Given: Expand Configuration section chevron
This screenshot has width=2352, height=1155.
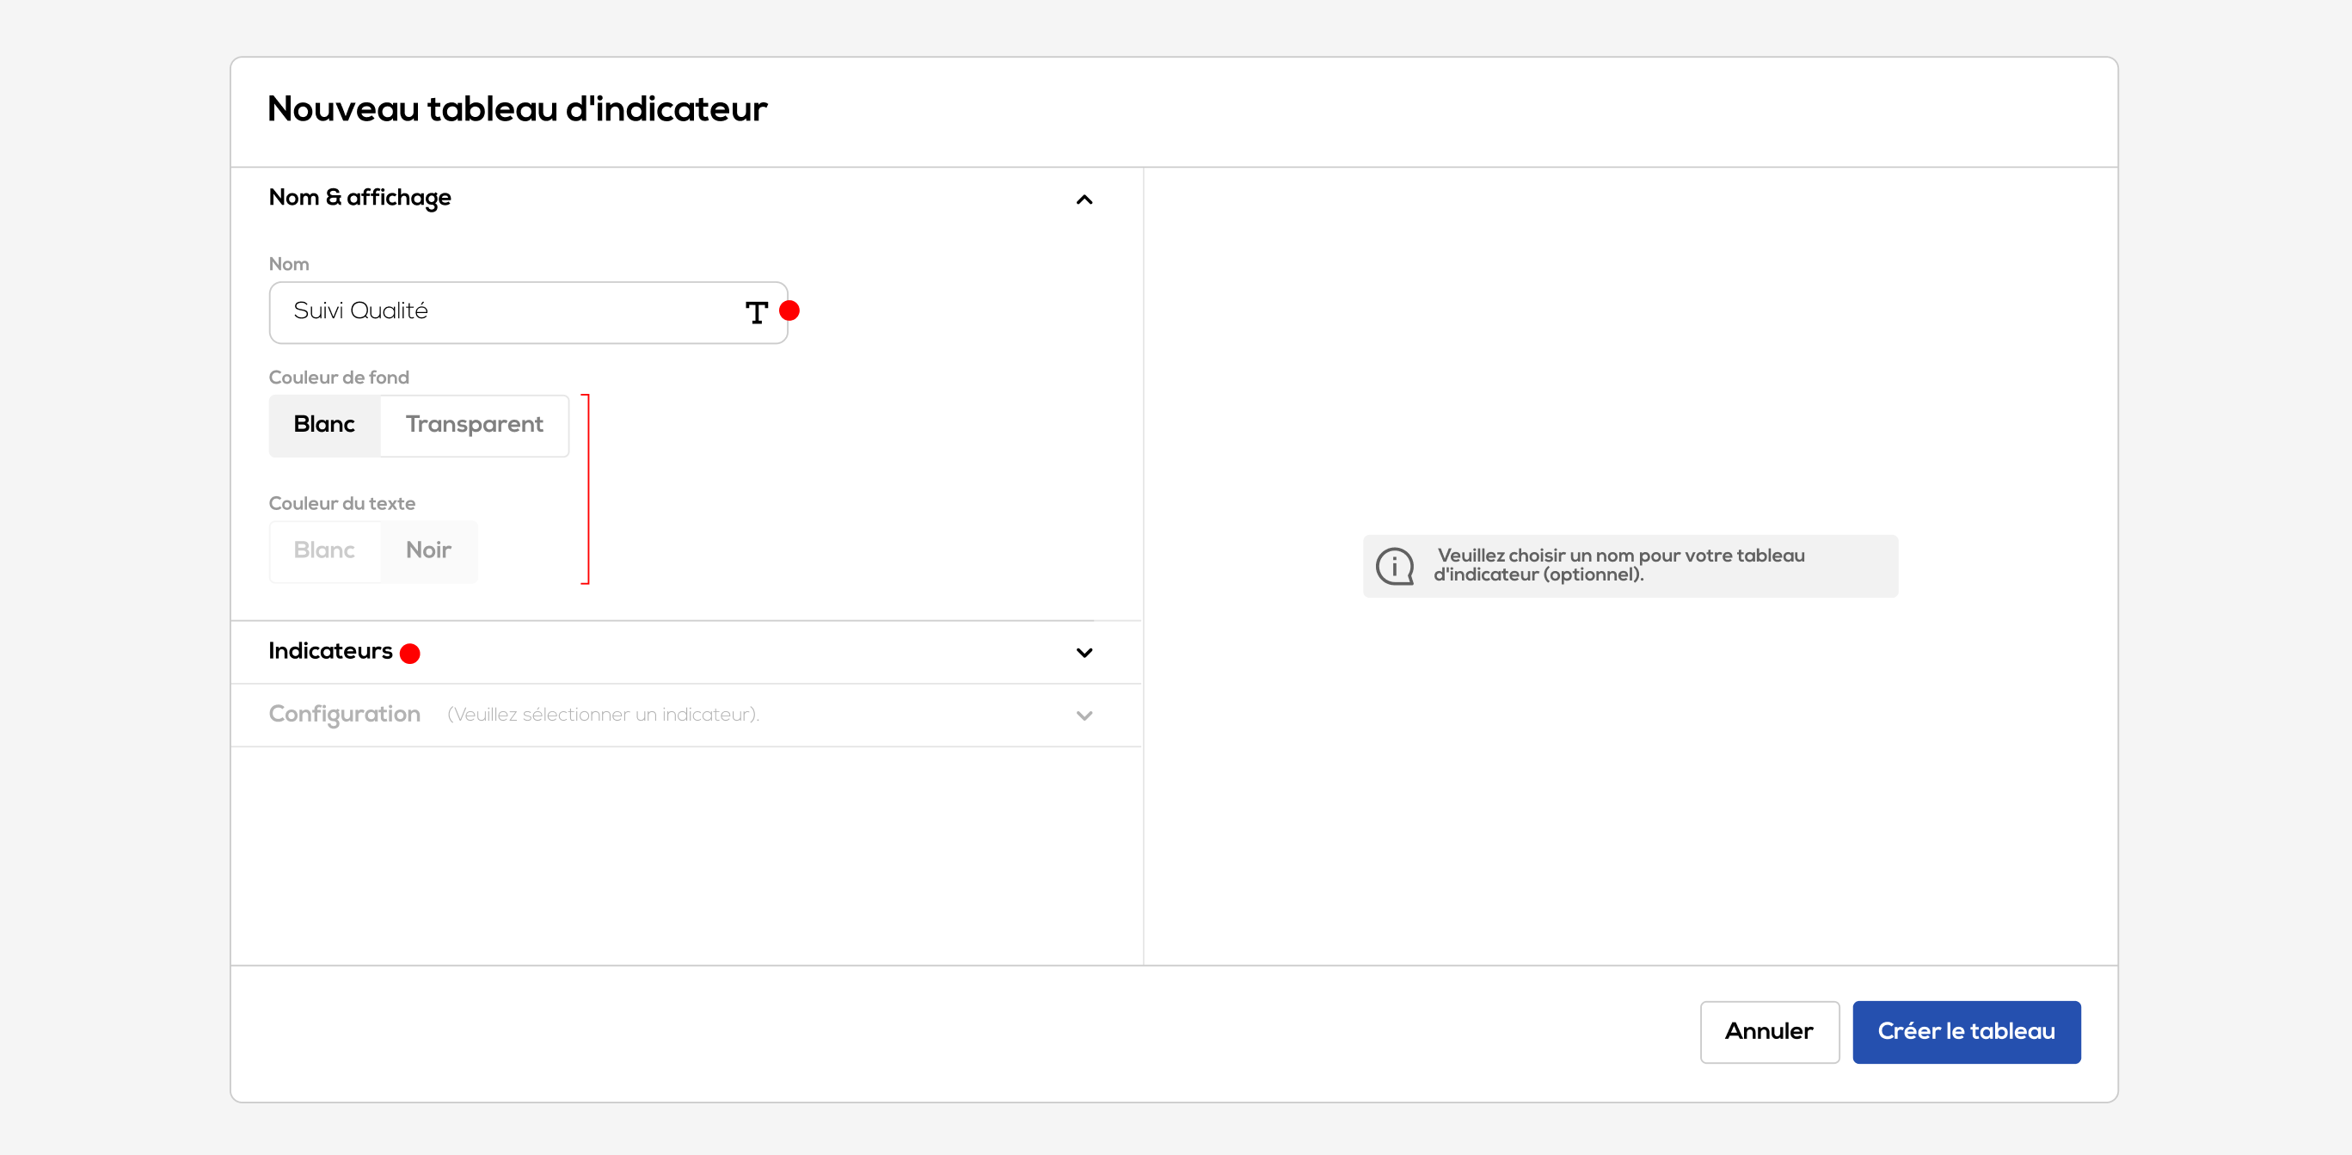Looking at the screenshot, I should (1084, 715).
